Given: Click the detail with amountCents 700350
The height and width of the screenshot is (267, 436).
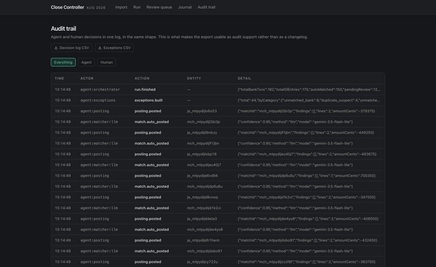Looking at the screenshot, I should [x=306, y=176].
